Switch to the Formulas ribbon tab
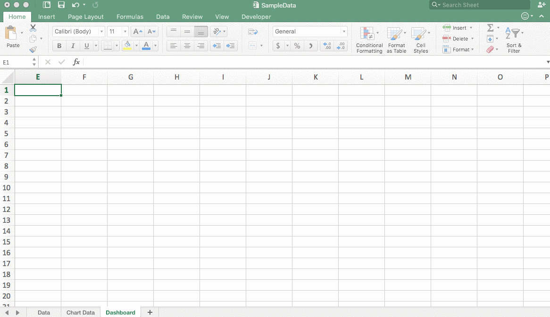 (x=130, y=16)
